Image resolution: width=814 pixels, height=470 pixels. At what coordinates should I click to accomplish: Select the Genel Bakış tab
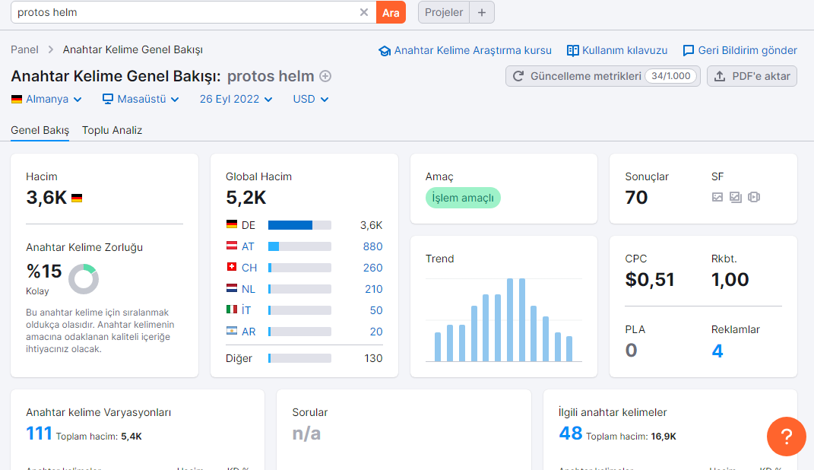[40, 130]
